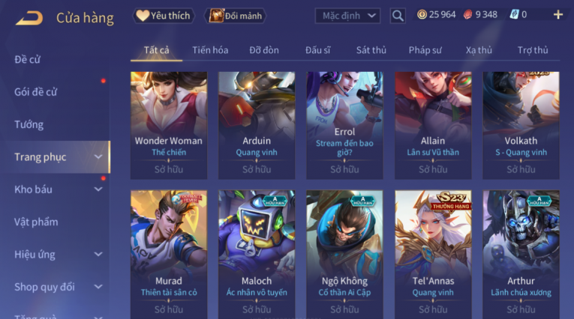The height and width of the screenshot is (319, 574).
Task: Switch to the Sát thủ tab
Action: coord(371,50)
